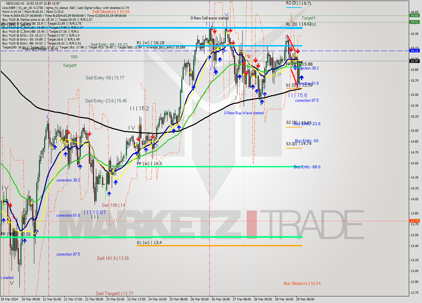Click the 12.75 price axis value
422x303 pixels.
(x=414, y=292)
